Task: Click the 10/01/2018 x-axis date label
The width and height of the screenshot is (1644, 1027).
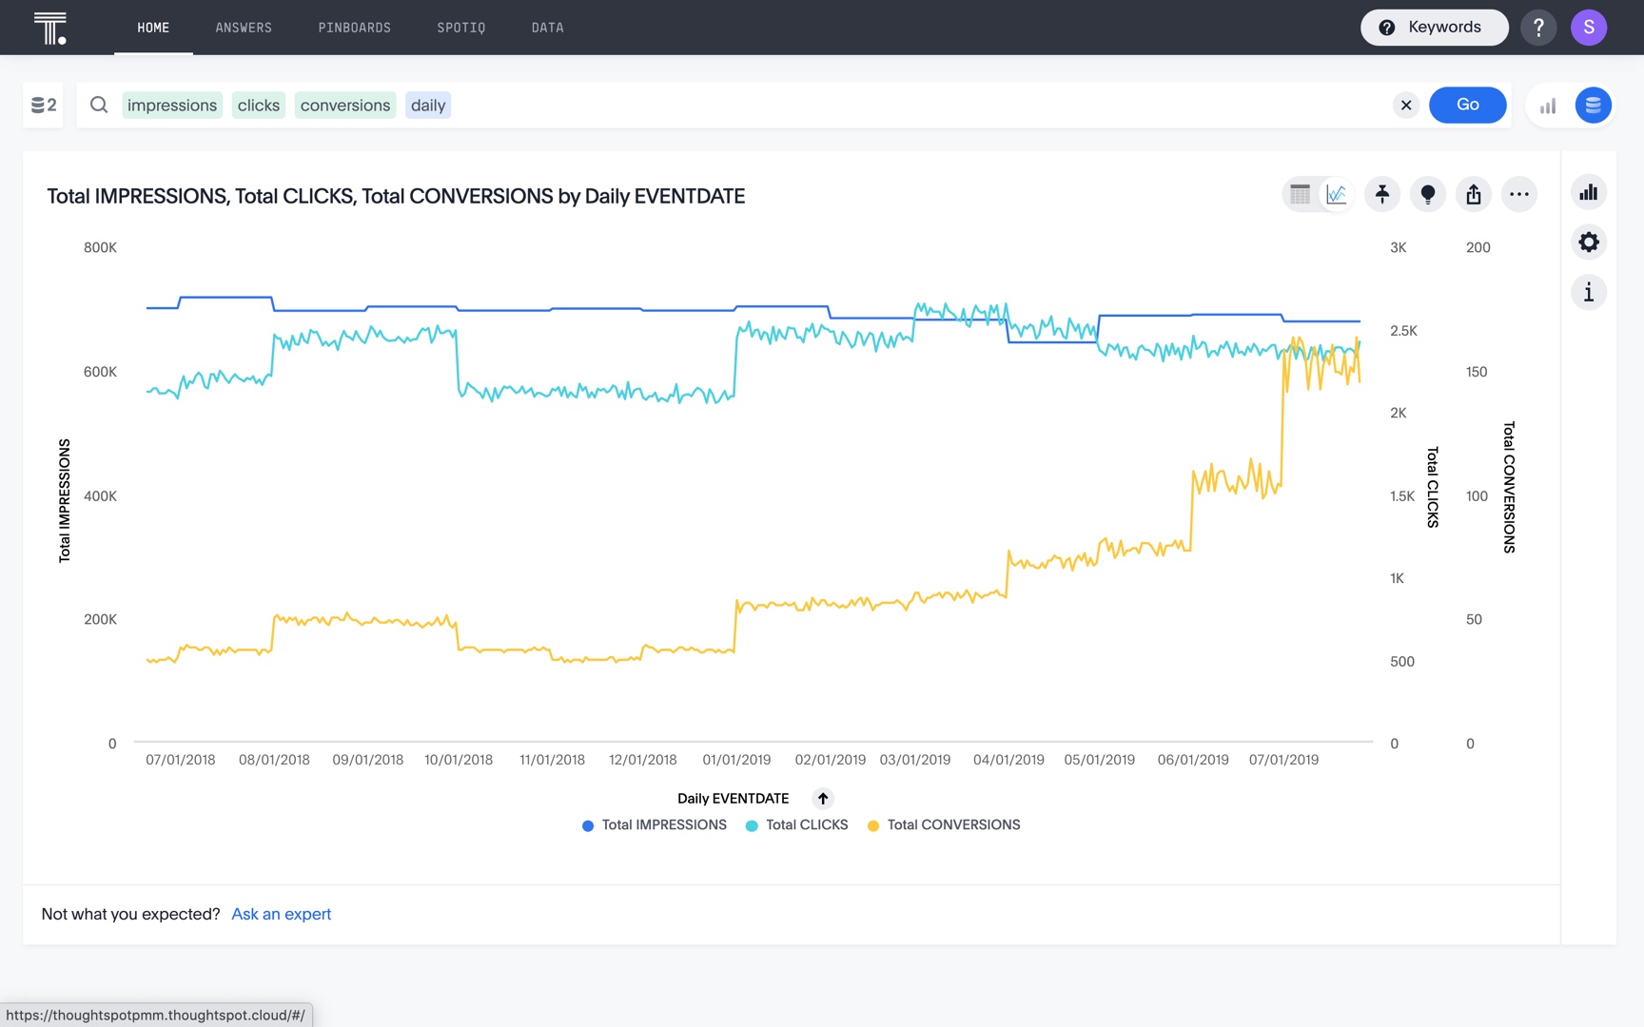Action: click(x=459, y=760)
